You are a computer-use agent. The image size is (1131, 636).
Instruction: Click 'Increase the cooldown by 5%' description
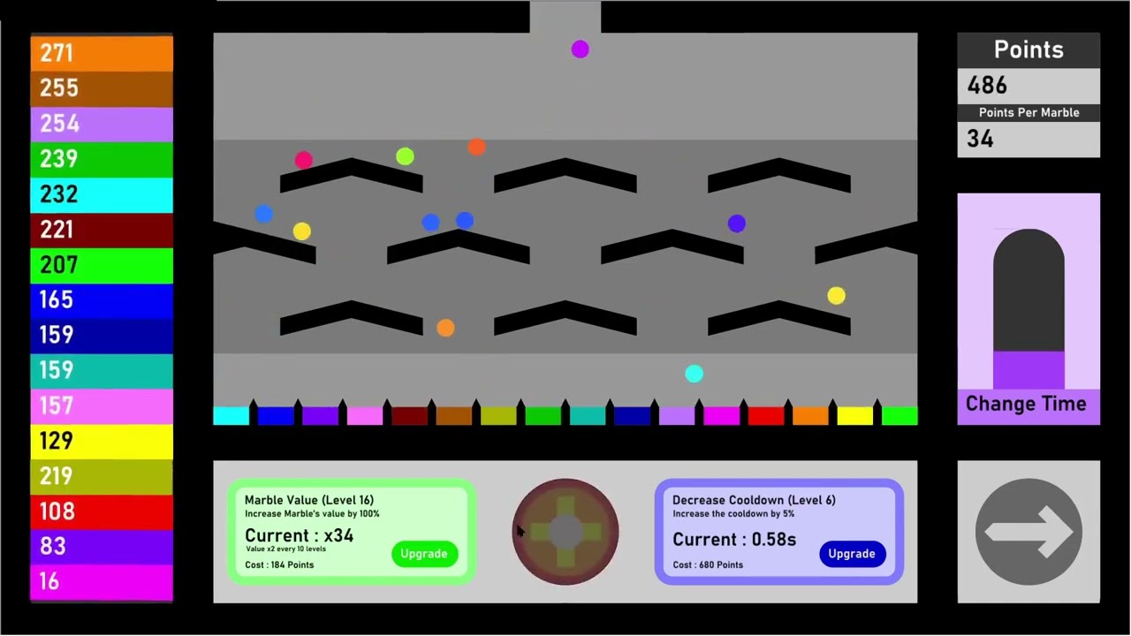[x=733, y=514]
